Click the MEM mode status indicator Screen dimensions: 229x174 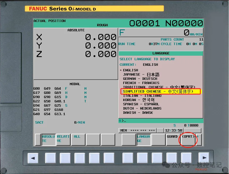click(x=124, y=130)
